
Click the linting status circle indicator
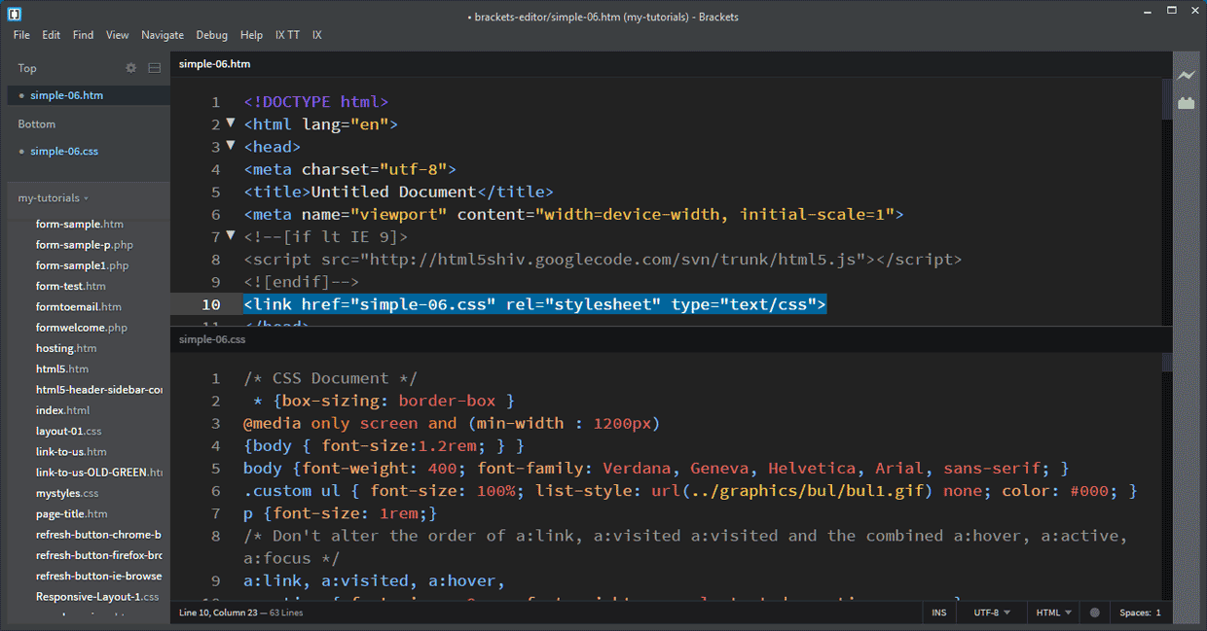click(1095, 613)
